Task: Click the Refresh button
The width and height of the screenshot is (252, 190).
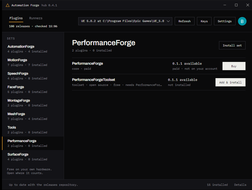Action: tap(184, 21)
